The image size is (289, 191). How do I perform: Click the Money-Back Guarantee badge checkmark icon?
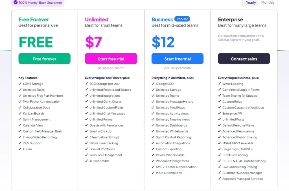pyautogui.click(x=16, y=2)
